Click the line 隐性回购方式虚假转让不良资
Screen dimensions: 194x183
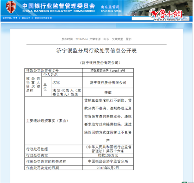(108, 132)
